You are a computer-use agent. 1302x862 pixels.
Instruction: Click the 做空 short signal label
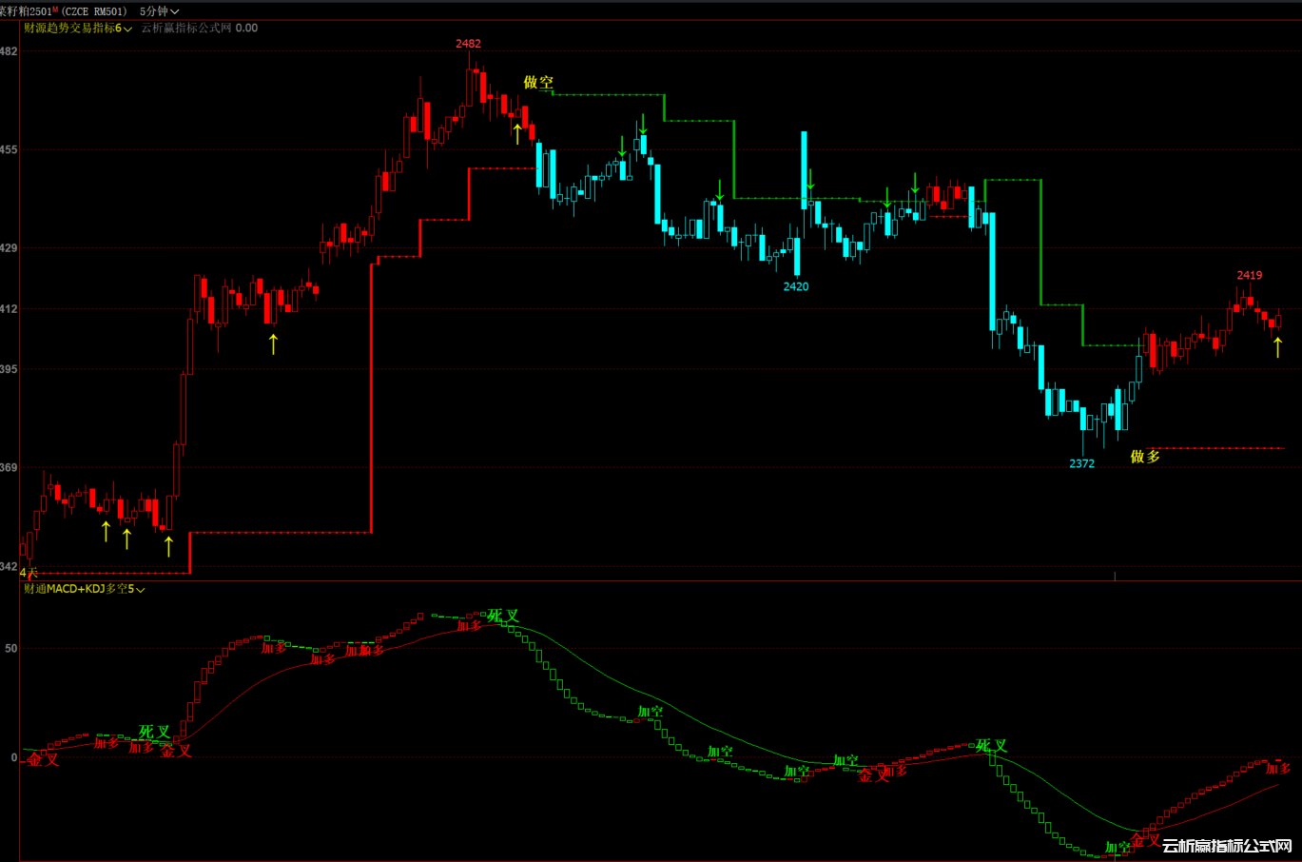pos(538,83)
